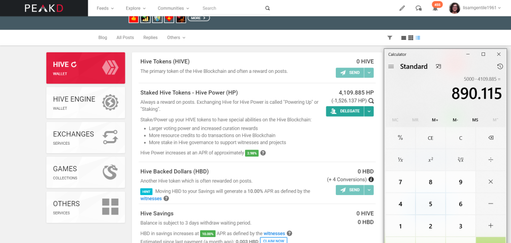
Task: Open the chat messages icon
Action: click(x=419, y=8)
